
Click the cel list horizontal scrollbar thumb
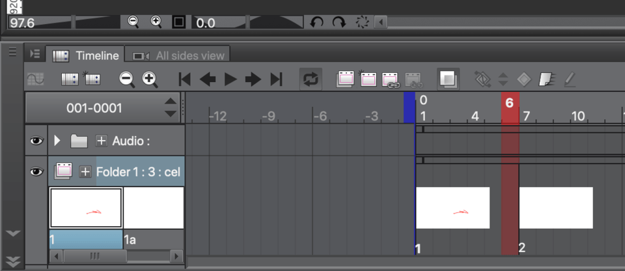(95, 256)
